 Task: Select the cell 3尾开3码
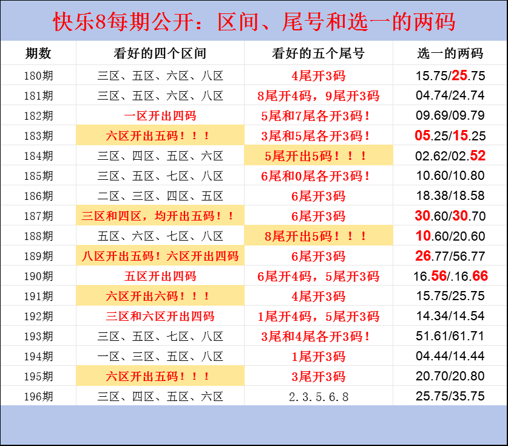[319, 377]
